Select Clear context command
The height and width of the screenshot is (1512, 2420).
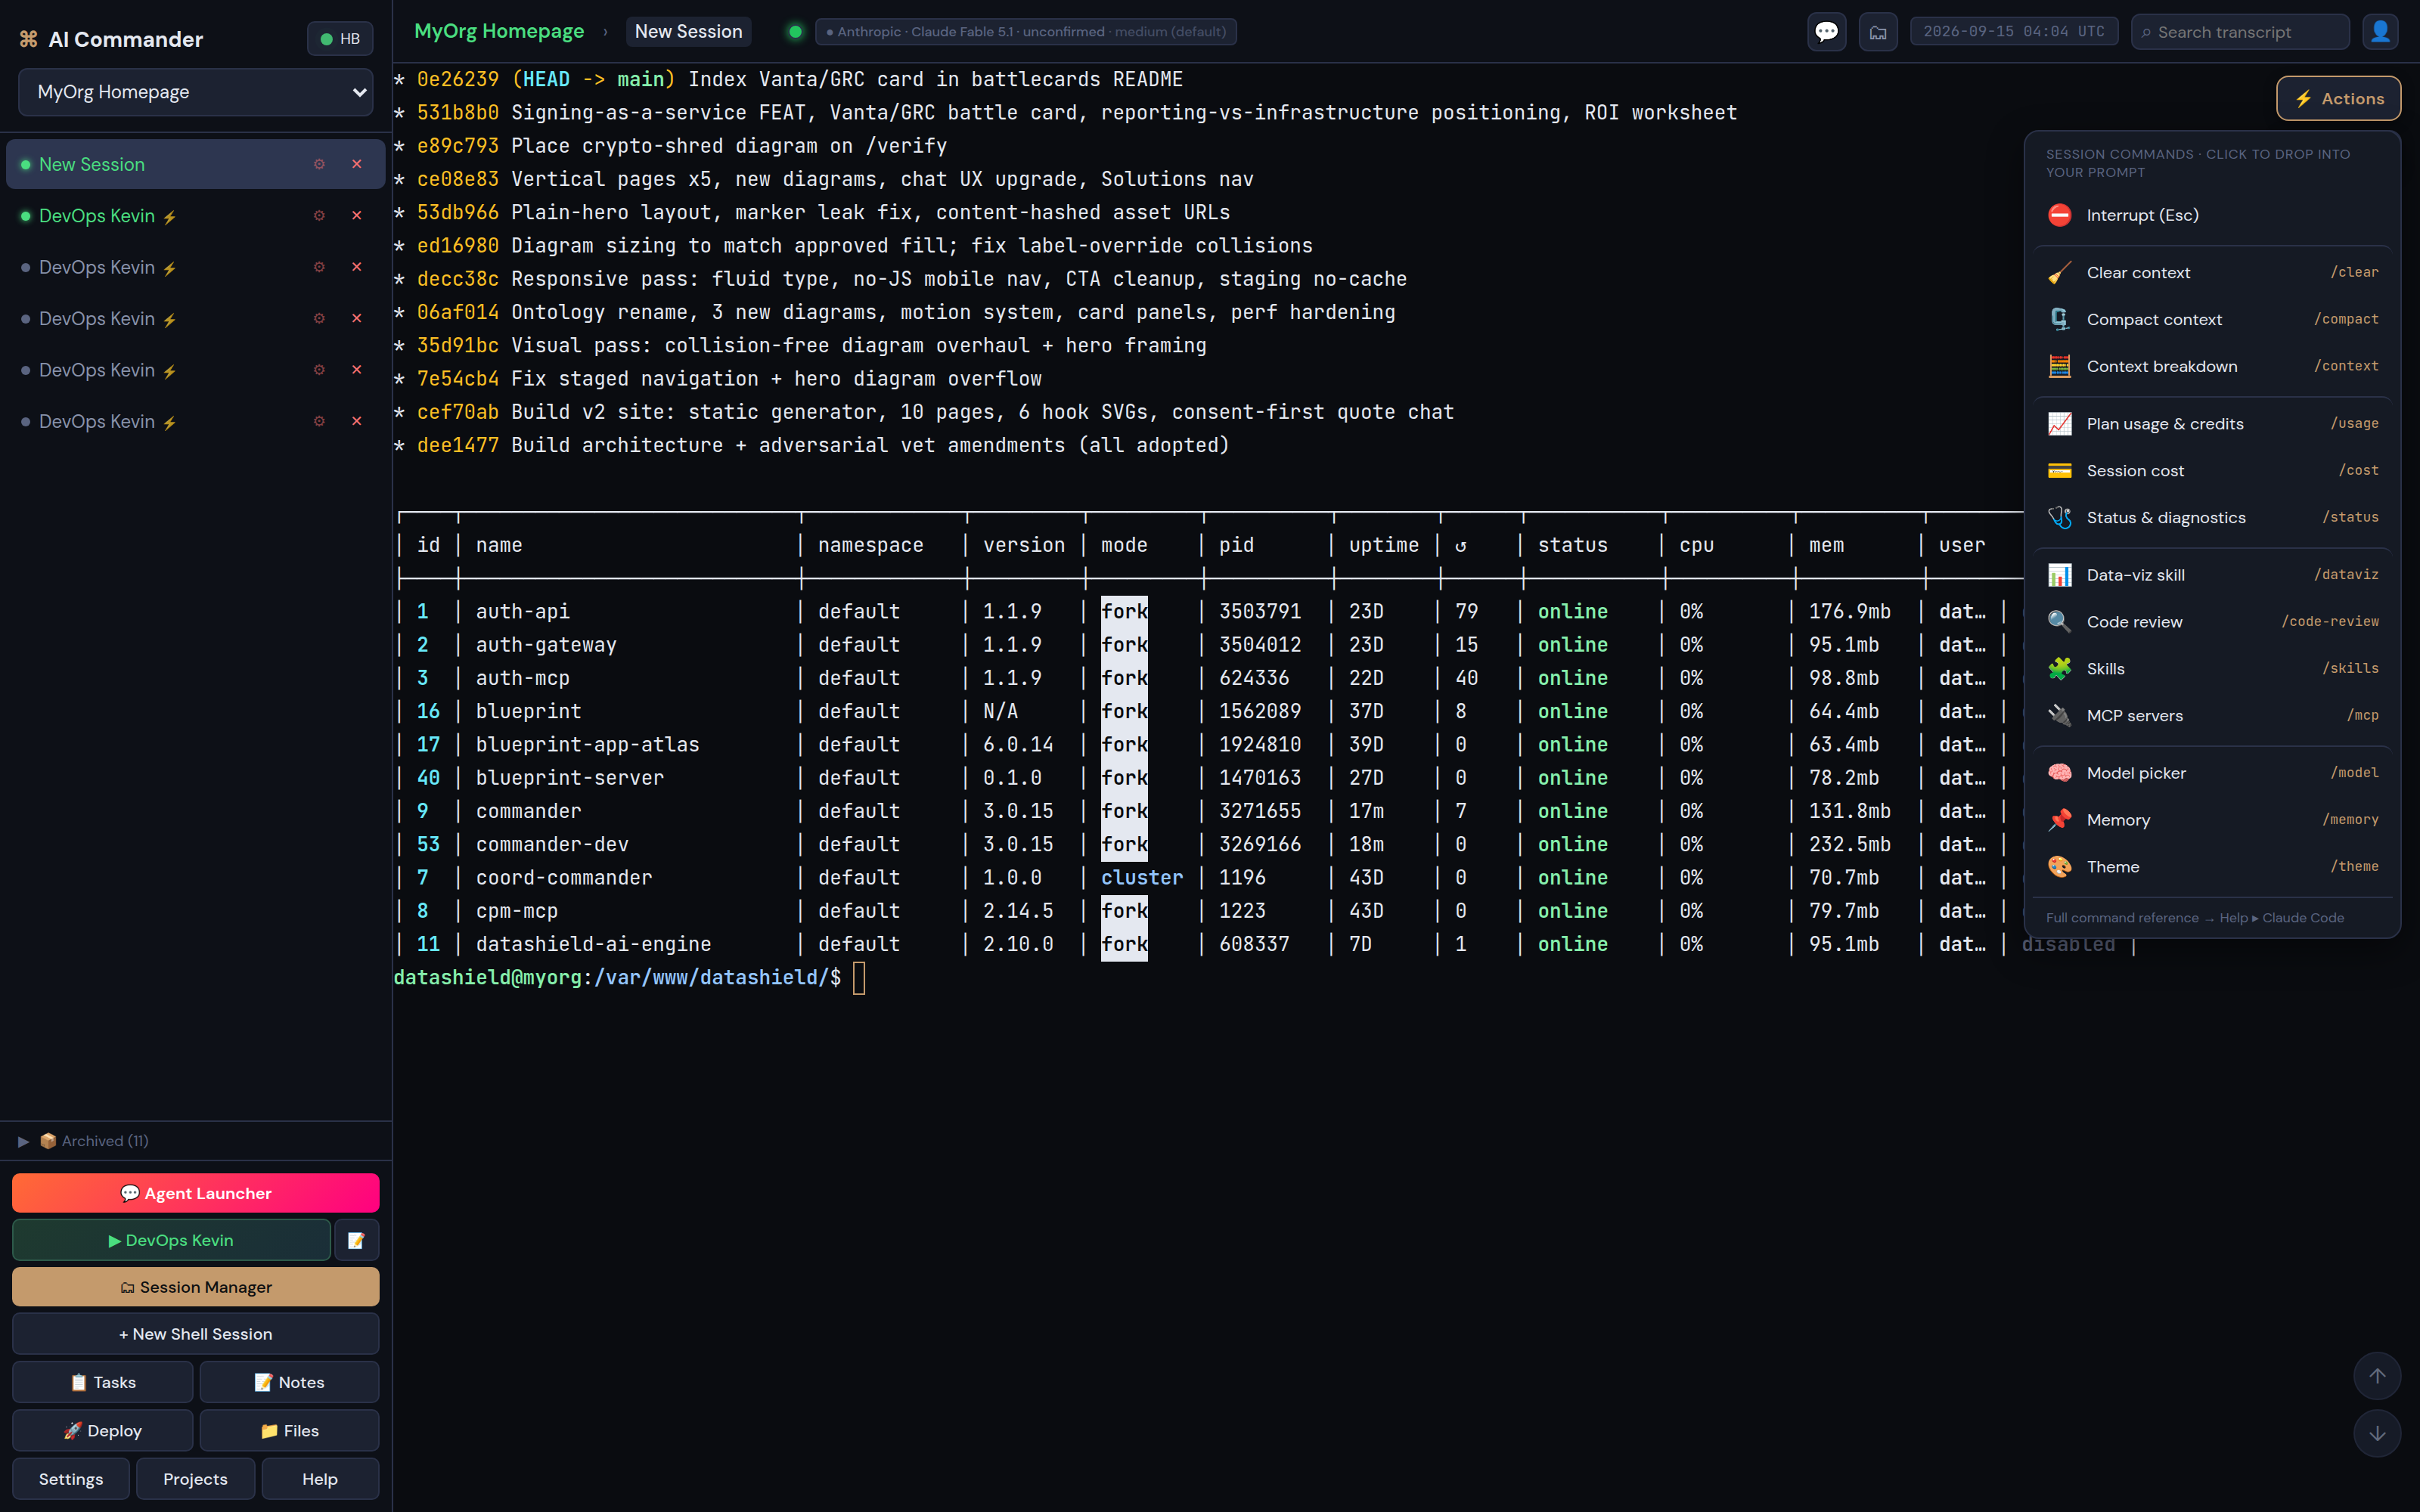(x=2212, y=272)
